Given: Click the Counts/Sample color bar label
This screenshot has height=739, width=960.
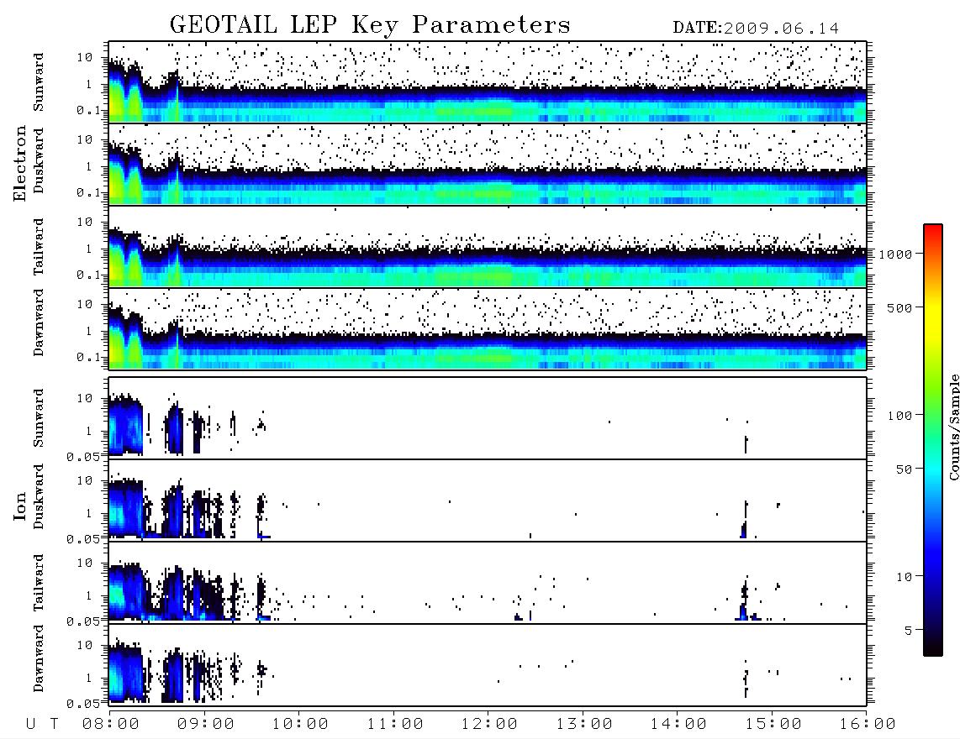Looking at the screenshot, I should pos(954,427).
